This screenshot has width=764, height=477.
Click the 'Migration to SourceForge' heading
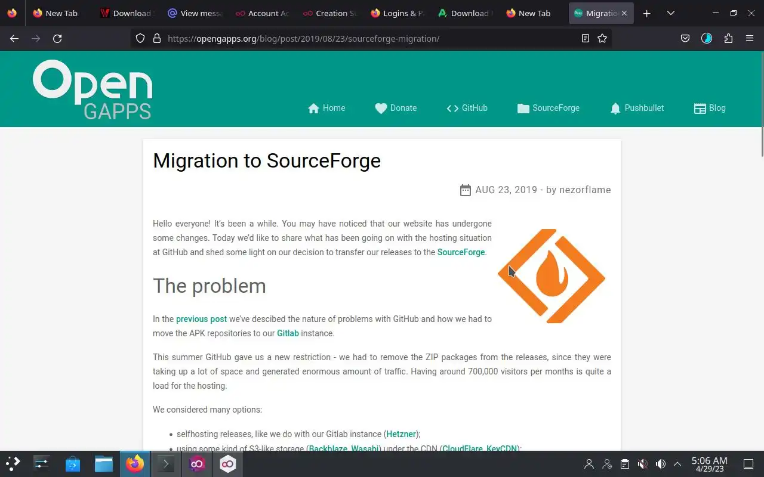[x=267, y=160]
